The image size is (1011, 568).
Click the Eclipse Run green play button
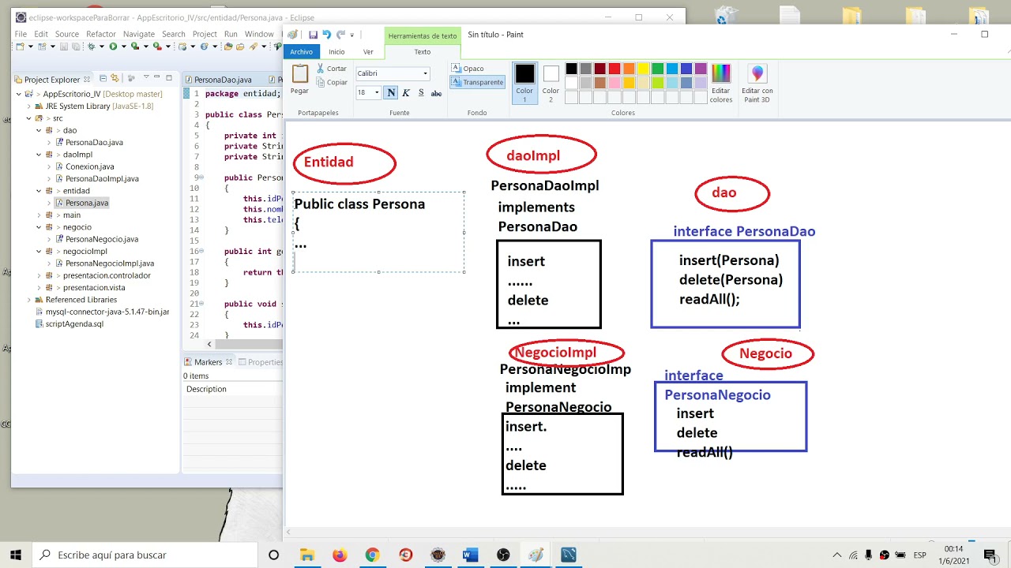113,47
